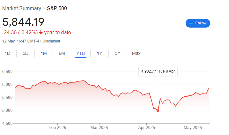The image size is (229, 135).
Task: Click the Mar 2025 axis label
Action: pos(99,128)
